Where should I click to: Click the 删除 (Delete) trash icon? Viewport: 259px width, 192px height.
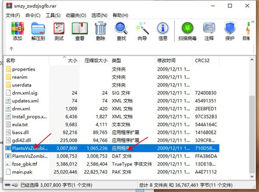101,31
